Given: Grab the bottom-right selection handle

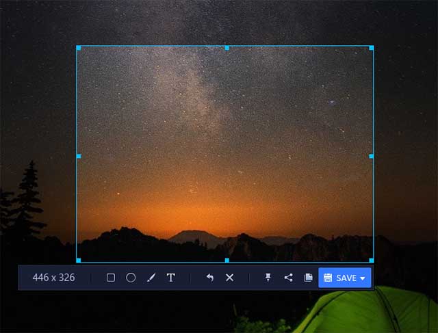Looking at the screenshot, I should [371, 261].
